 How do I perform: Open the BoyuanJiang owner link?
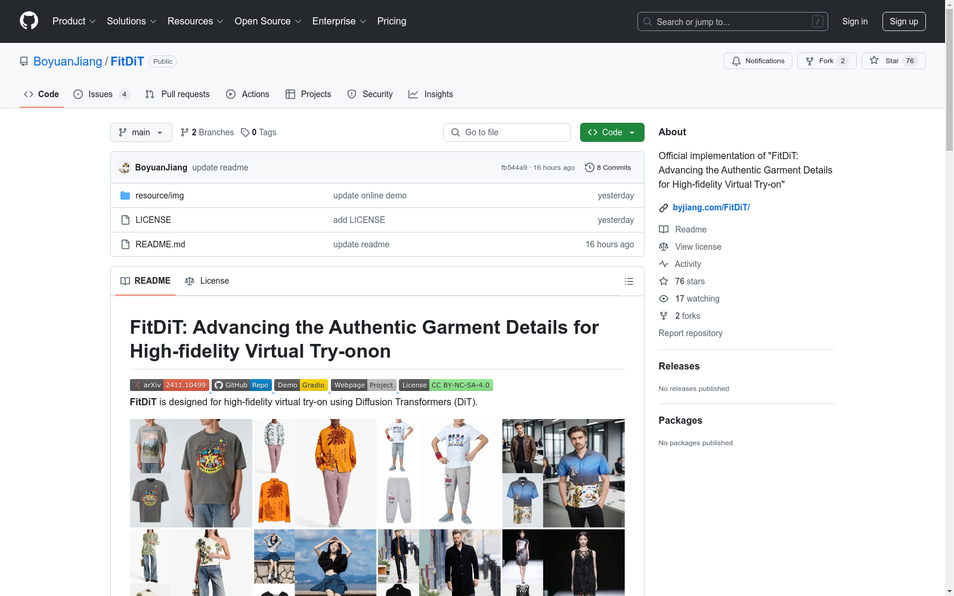[x=68, y=61]
